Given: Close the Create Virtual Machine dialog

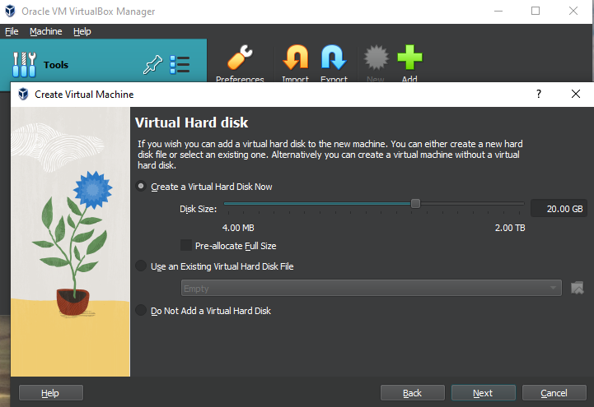Looking at the screenshot, I should pyautogui.click(x=575, y=94).
